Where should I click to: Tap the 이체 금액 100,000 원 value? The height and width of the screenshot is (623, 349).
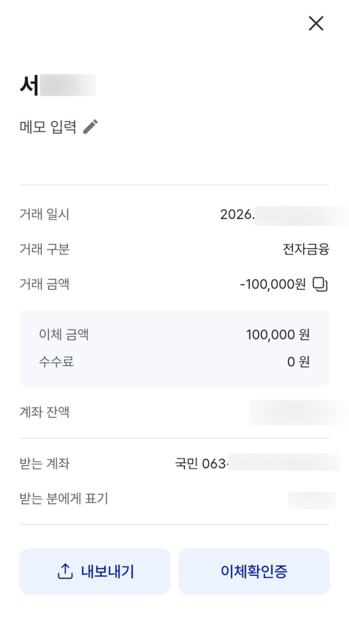(277, 335)
